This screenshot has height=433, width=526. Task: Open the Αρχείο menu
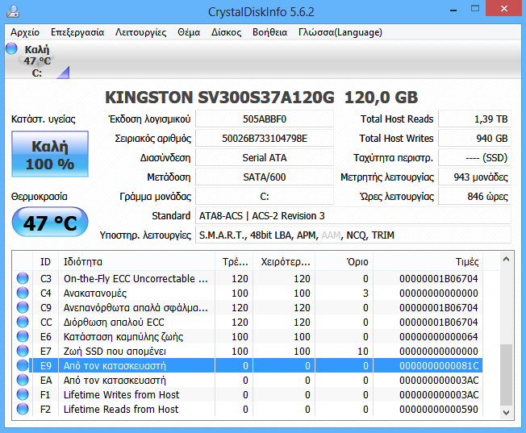coord(25,32)
